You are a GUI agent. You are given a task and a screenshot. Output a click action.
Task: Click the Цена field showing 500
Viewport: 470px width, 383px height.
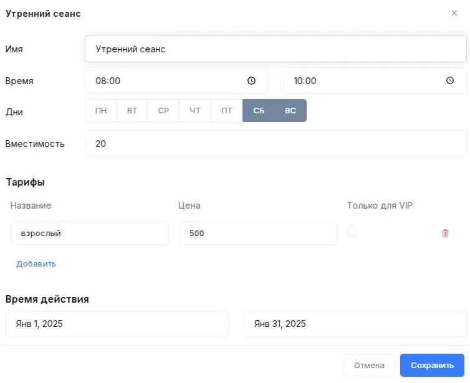pyautogui.click(x=257, y=234)
